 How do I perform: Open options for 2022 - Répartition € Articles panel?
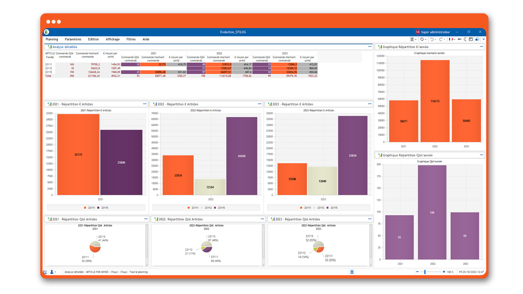point(259,104)
